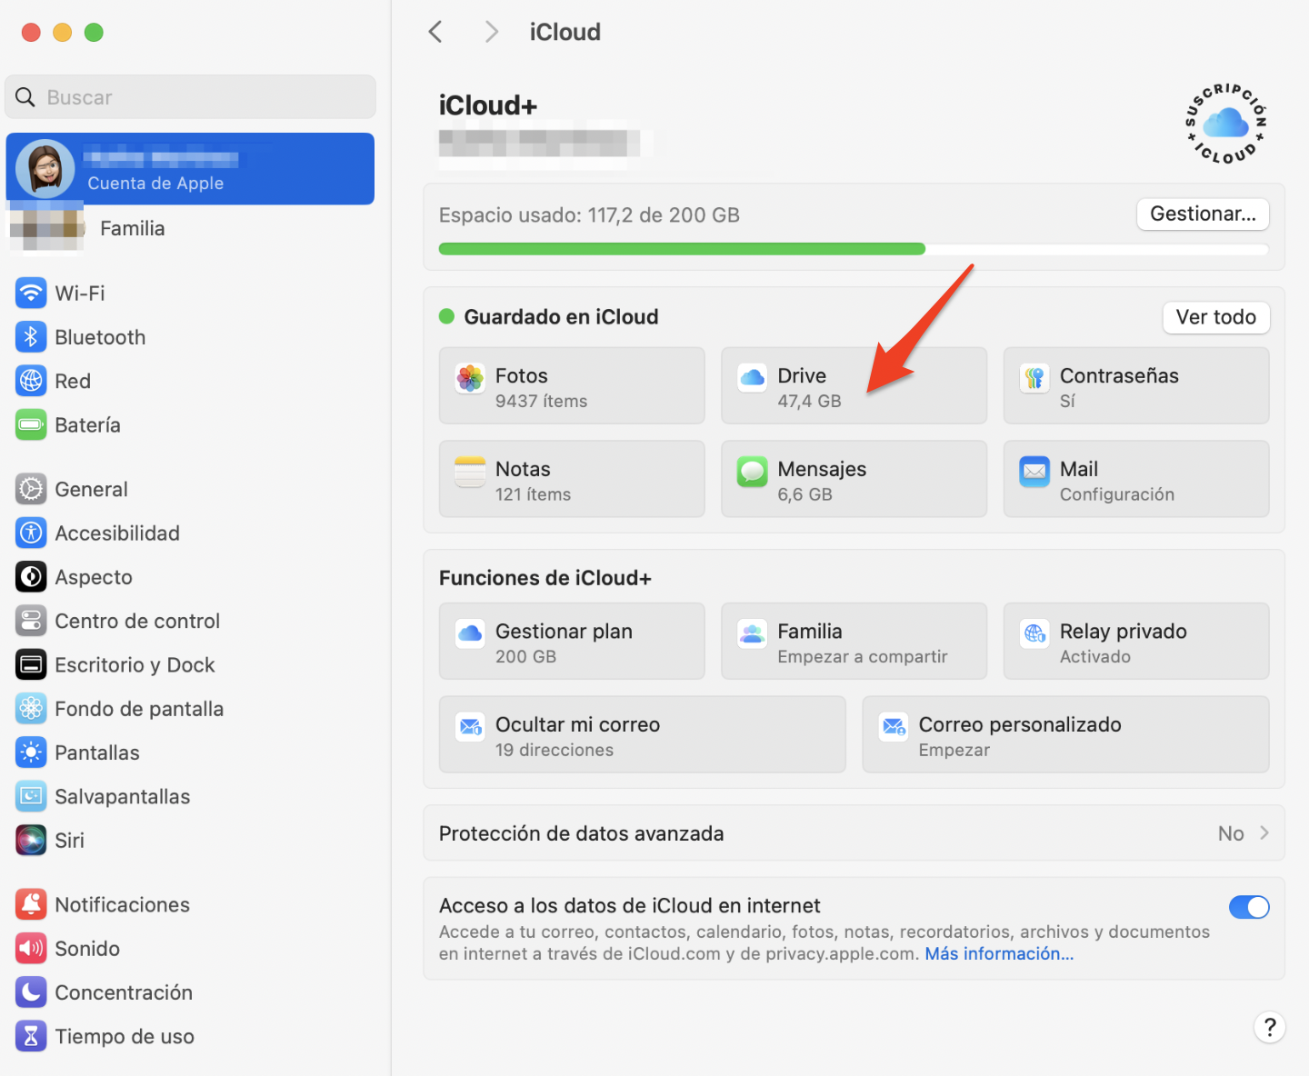Open the Sonido speaker icon
The width and height of the screenshot is (1309, 1076).
[x=31, y=948]
